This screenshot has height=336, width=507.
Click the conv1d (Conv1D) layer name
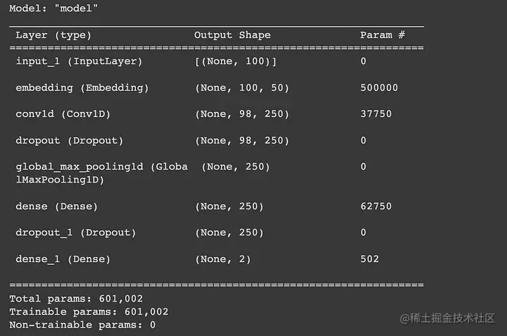pos(63,114)
